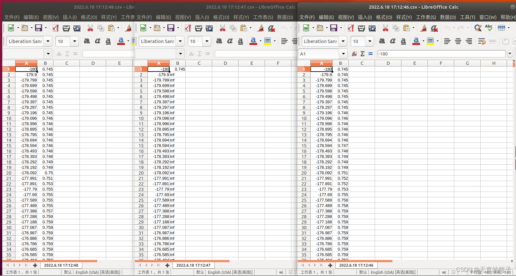Click font color swatch in 17:12:46 window
The image size is (516, 276).
point(416,41)
